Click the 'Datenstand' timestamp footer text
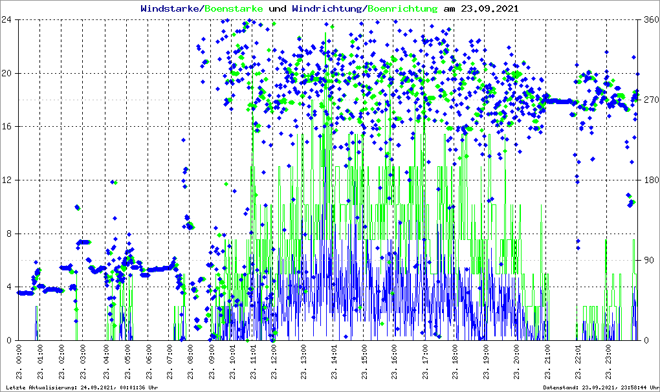 tap(601, 387)
